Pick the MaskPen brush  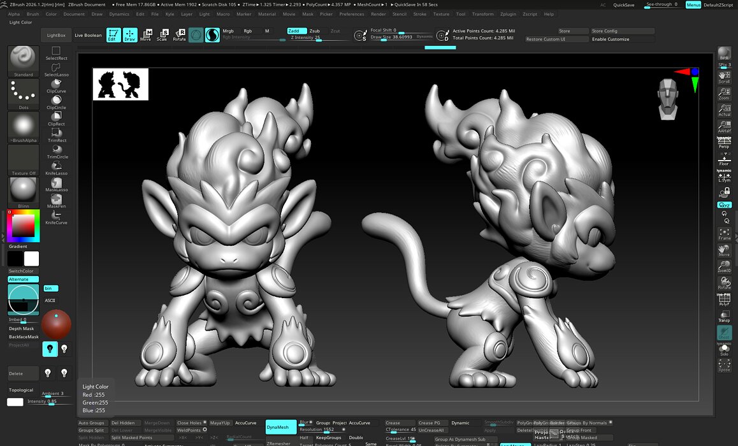(56, 201)
